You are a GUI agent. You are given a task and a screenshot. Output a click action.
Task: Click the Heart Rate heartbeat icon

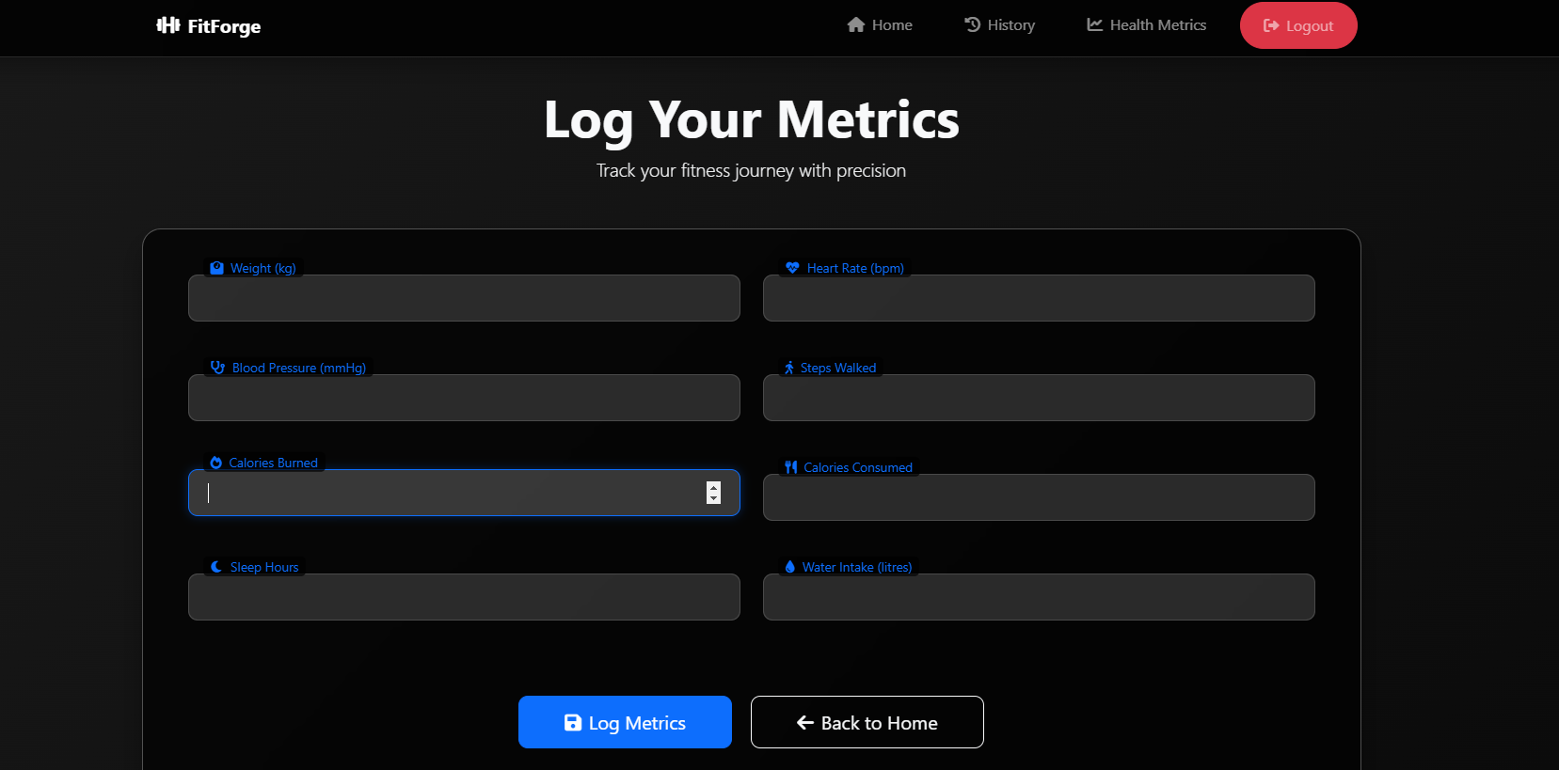click(792, 268)
